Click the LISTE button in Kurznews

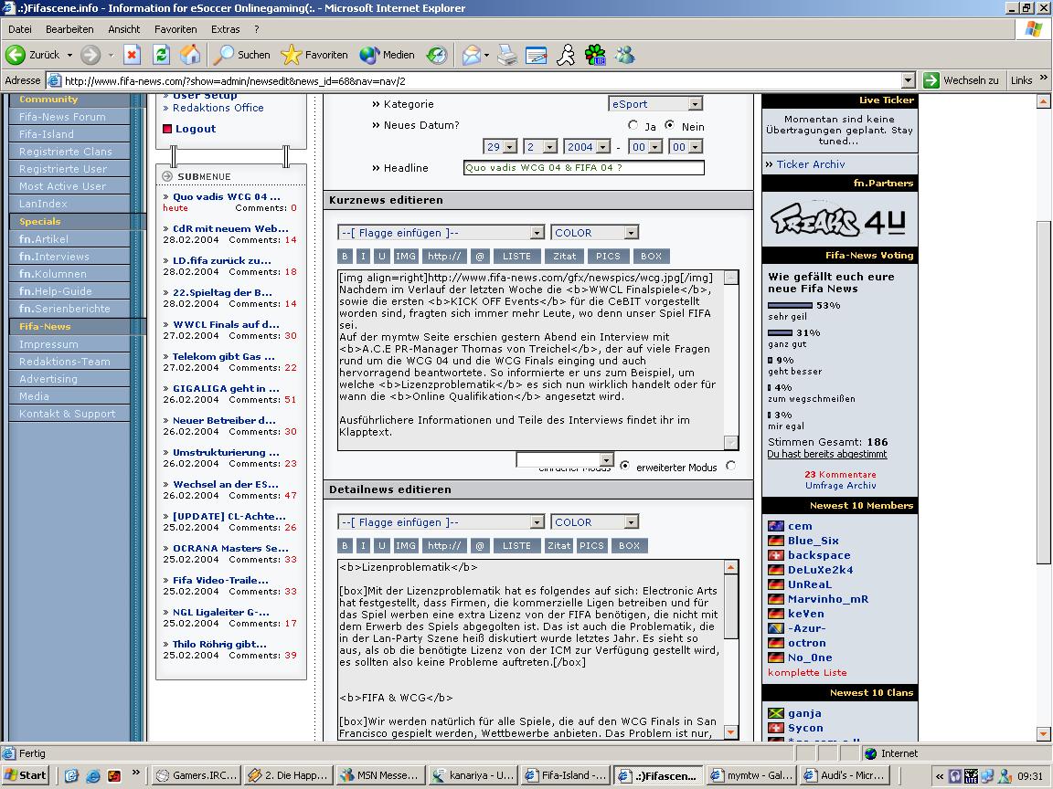516,257
